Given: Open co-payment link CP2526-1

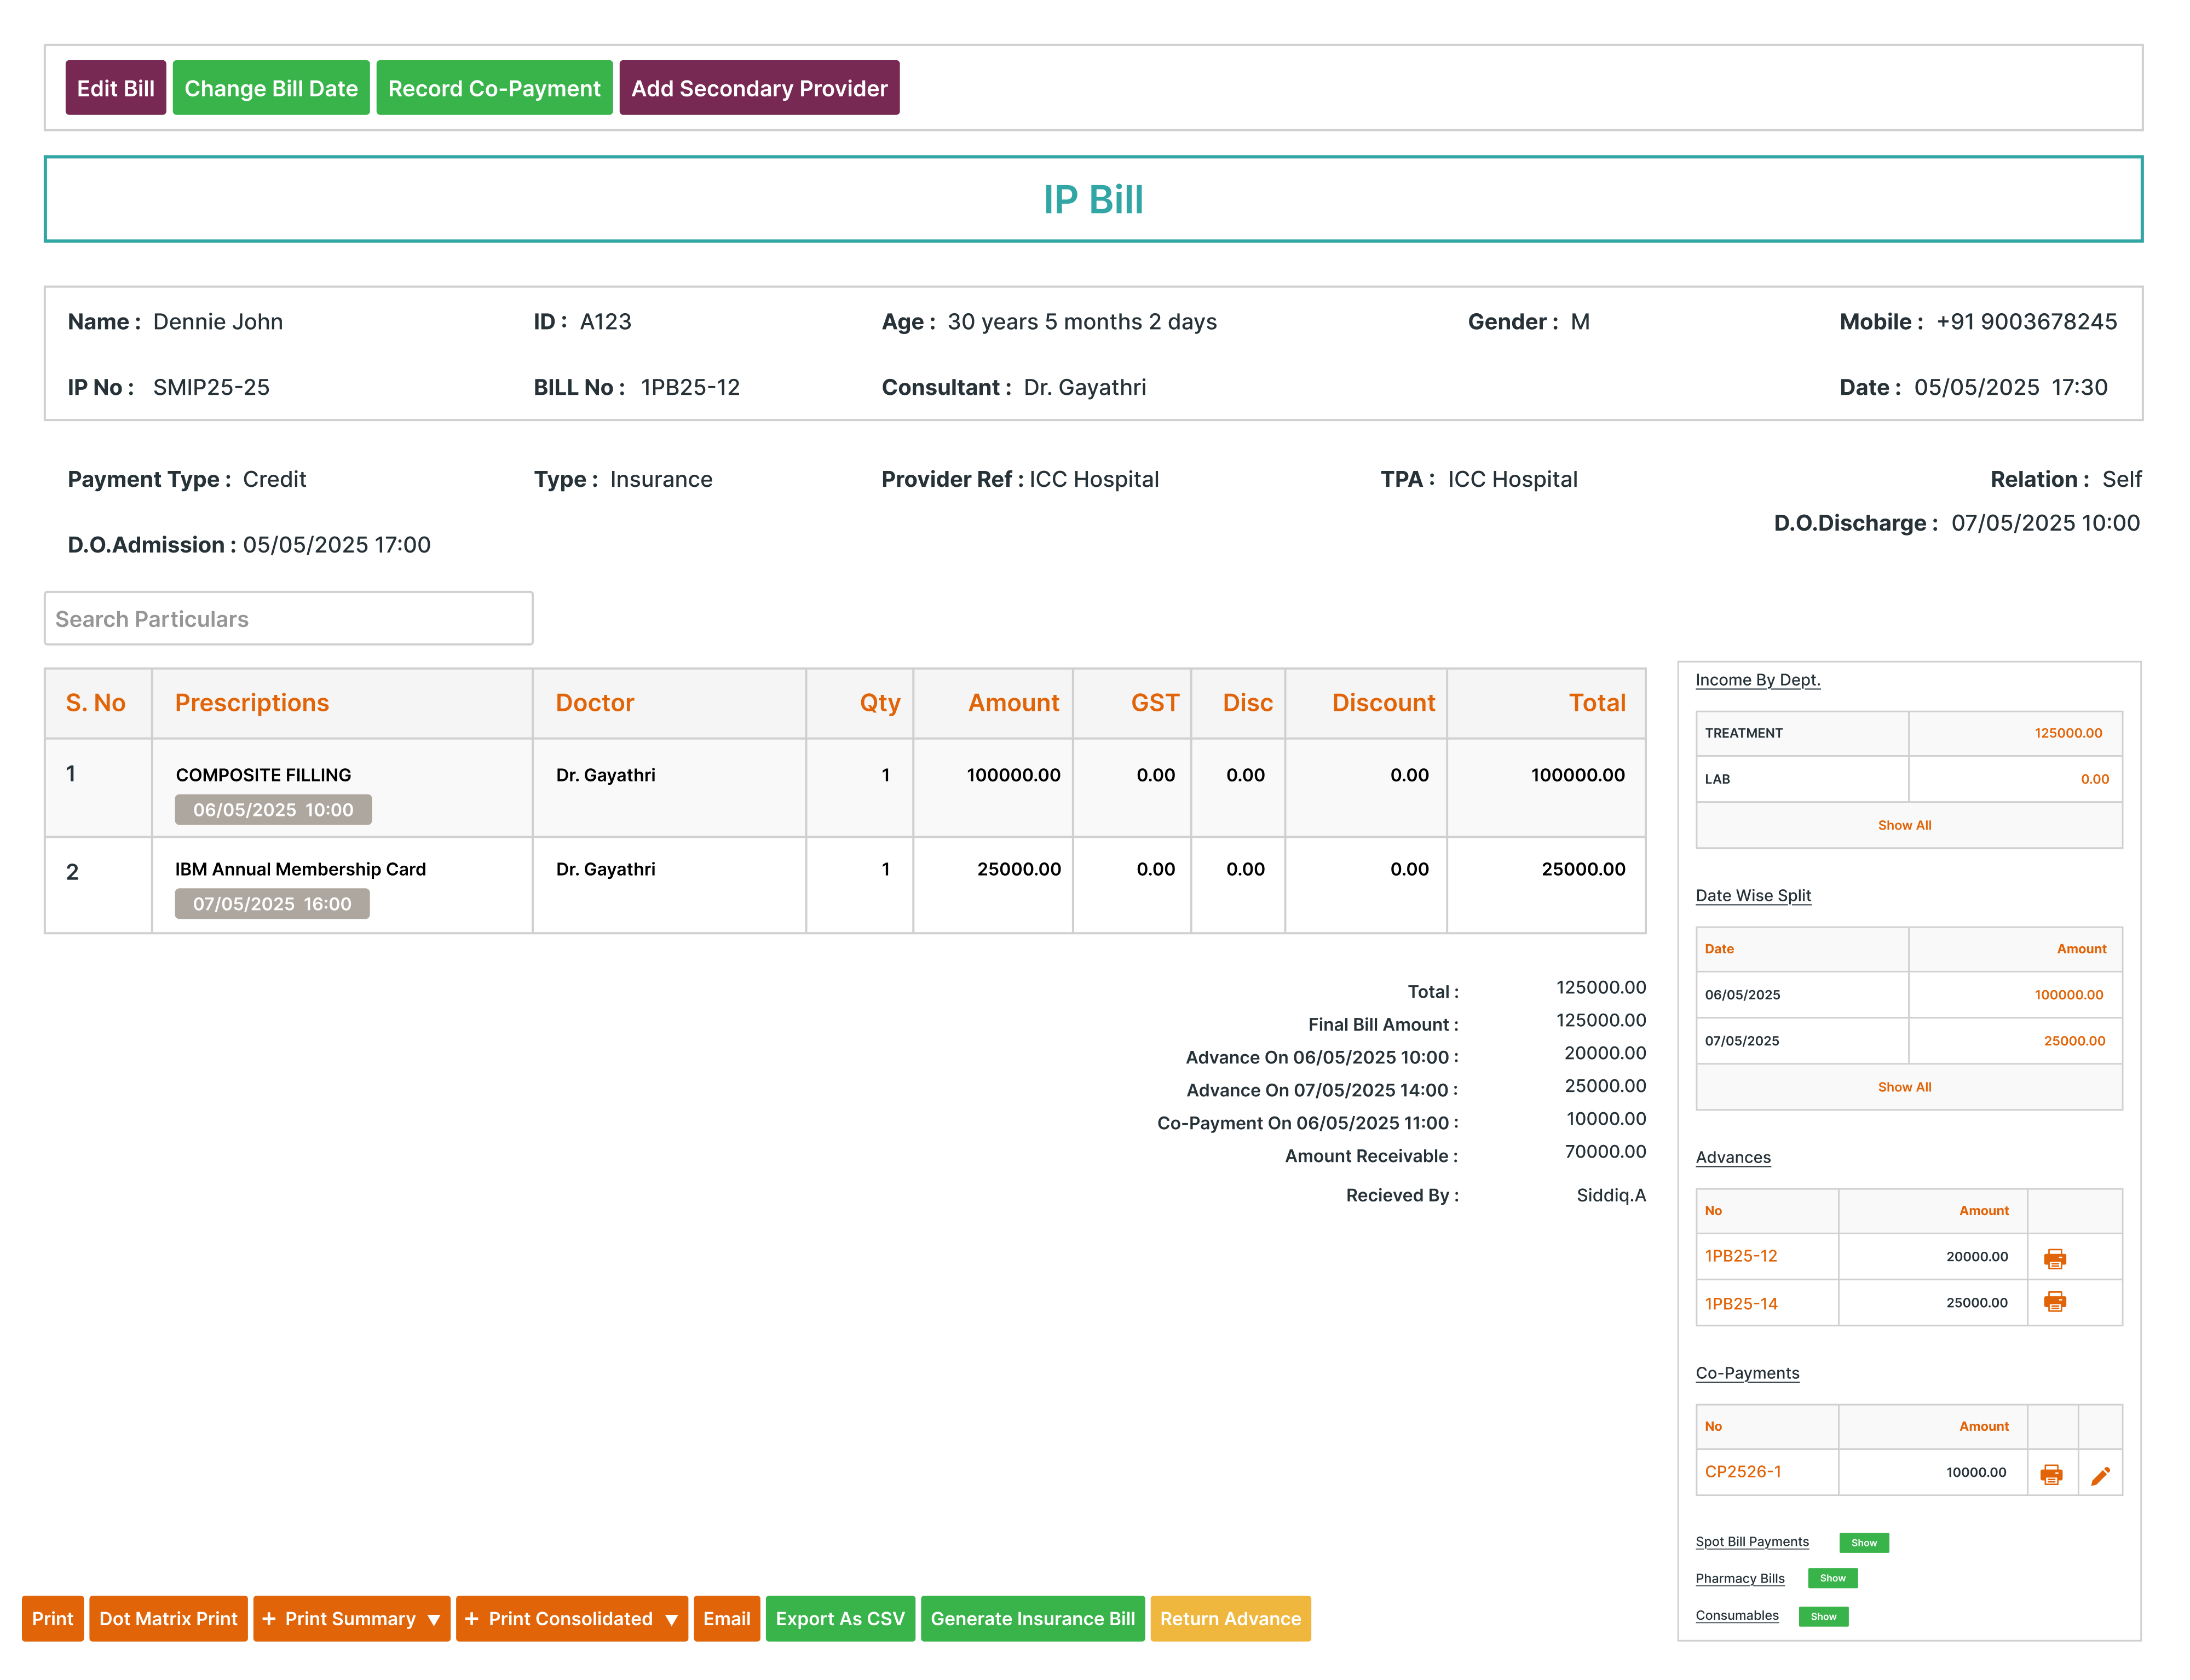Looking at the screenshot, I should point(1742,1472).
